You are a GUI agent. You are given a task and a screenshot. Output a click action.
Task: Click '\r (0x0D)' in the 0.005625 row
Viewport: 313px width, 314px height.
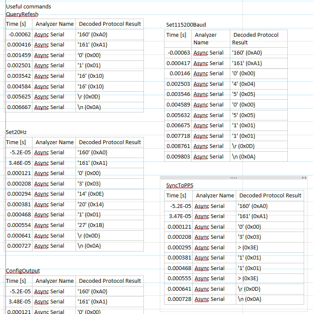tap(89, 97)
